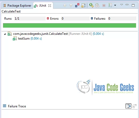Close the JUnit view tab
Image resolution: width=139 pixels, height=118 pixels.
click(x=50, y=6)
